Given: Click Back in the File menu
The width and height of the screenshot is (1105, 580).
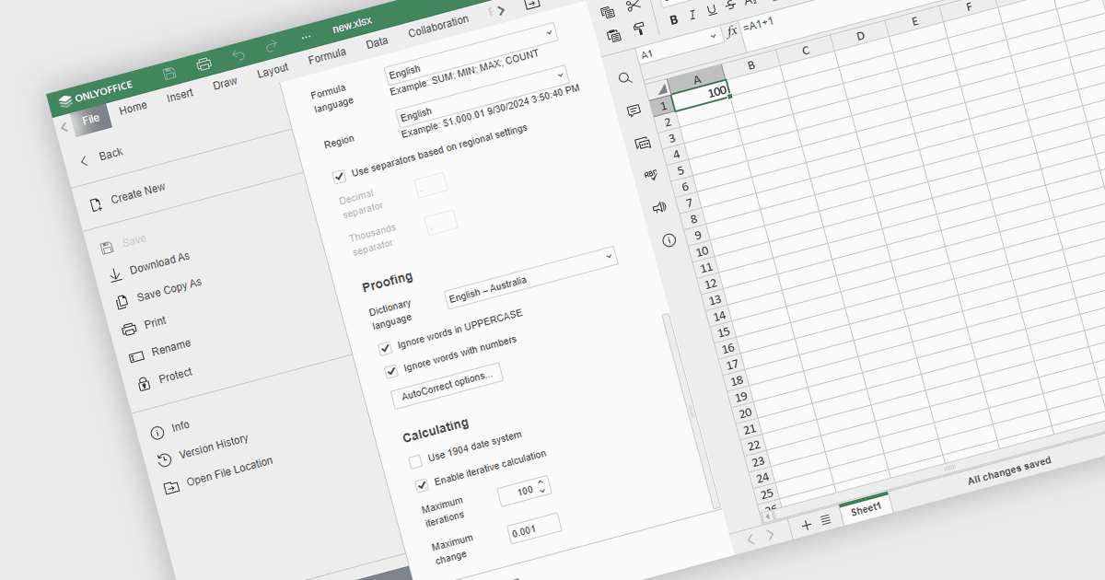Looking at the screenshot, I should 111,154.
